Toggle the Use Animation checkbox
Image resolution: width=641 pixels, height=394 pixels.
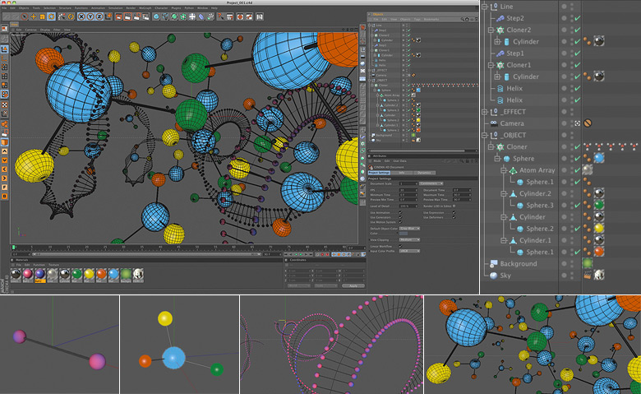pos(400,211)
